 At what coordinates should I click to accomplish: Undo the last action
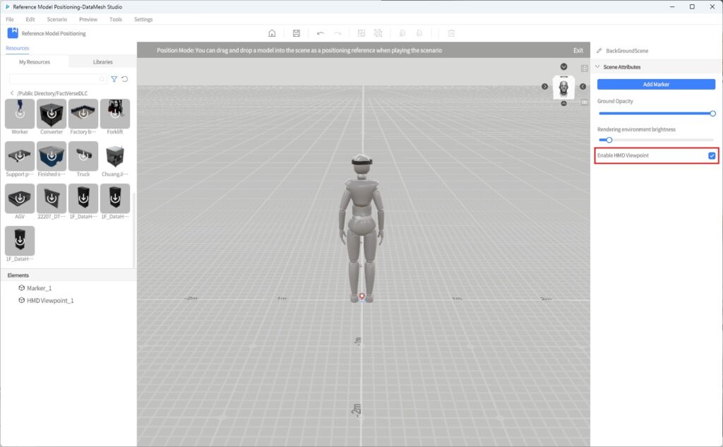[321, 32]
